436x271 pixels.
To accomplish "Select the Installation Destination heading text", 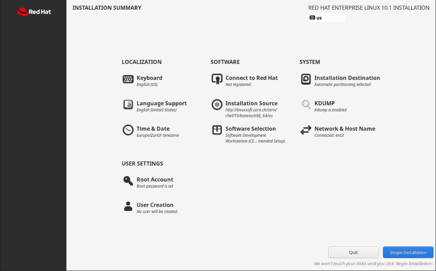I will click(347, 78).
